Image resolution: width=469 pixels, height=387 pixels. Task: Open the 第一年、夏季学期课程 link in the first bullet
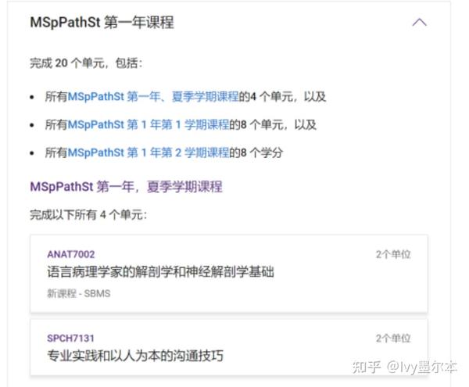(153, 97)
